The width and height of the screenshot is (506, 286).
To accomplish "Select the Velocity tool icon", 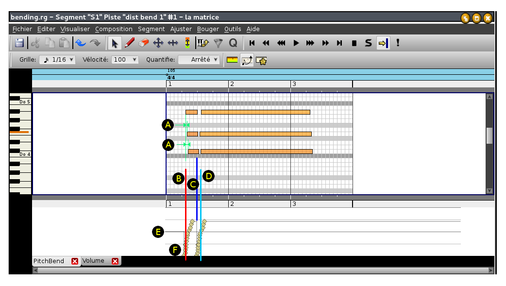I will click(187, 43).
